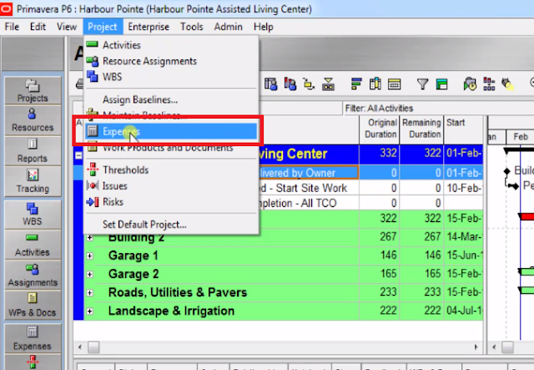Click the table scrollbar right arrow
Image resolution: width=534 pixels, height=370 pixels.
click(476, 347)
